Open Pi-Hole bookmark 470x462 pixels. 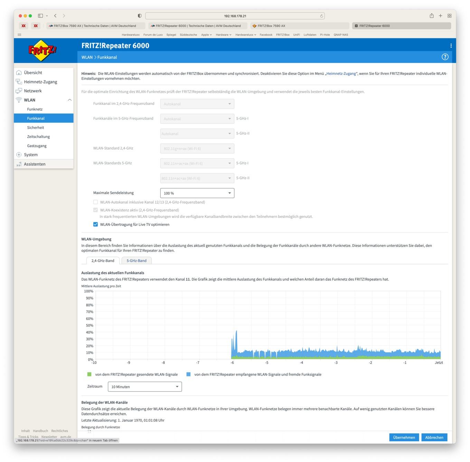pos(325,35)
